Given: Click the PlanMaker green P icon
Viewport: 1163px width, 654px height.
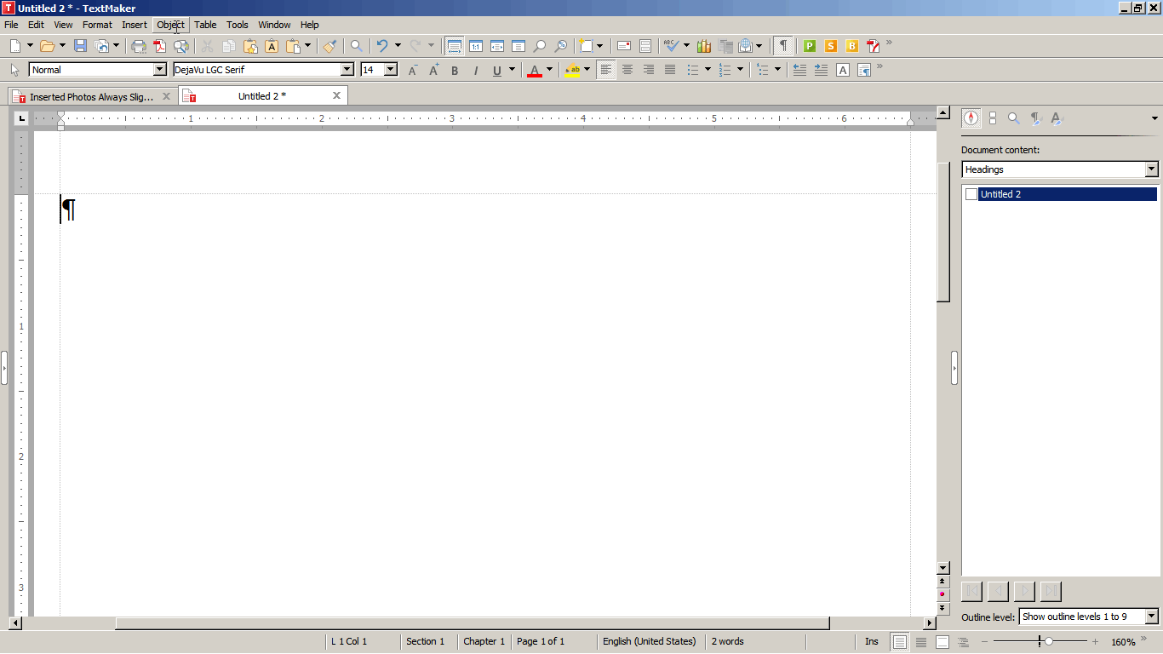Looking at the screenshot, I should click(809, 46).
